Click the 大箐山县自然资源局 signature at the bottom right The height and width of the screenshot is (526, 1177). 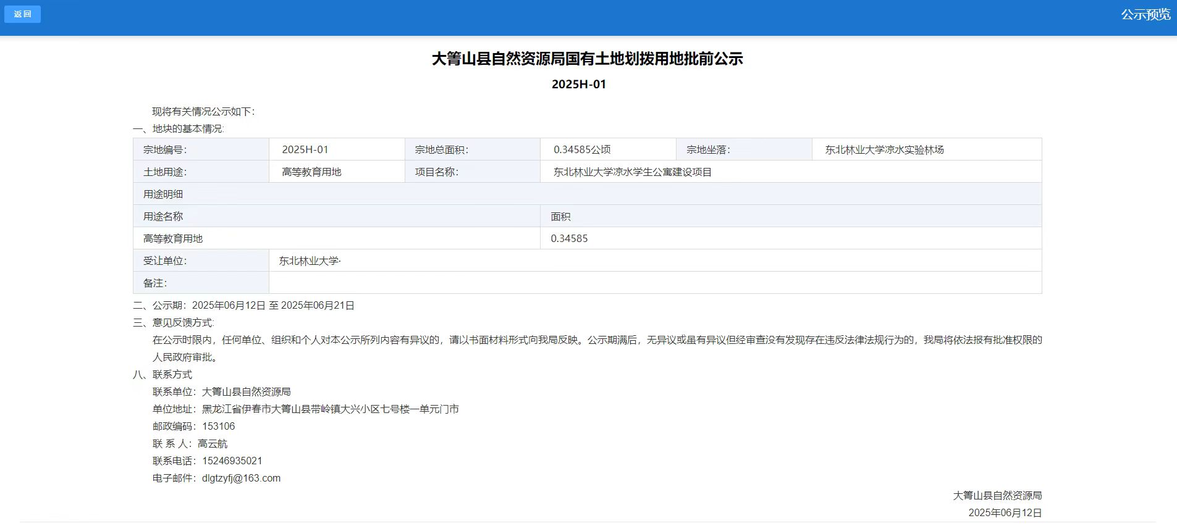point(997,495)
